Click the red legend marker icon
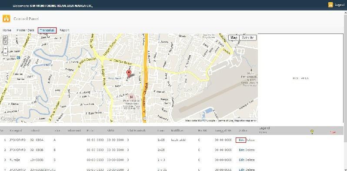Screen dimensions: 347x171 [x=333, y=132]
